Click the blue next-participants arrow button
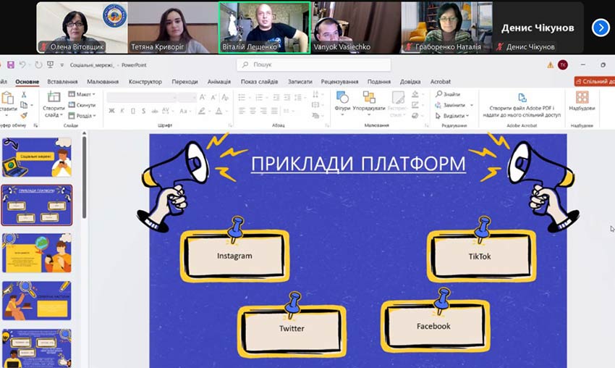The height and width of the screenshot is (368, 615). [601, 28]
